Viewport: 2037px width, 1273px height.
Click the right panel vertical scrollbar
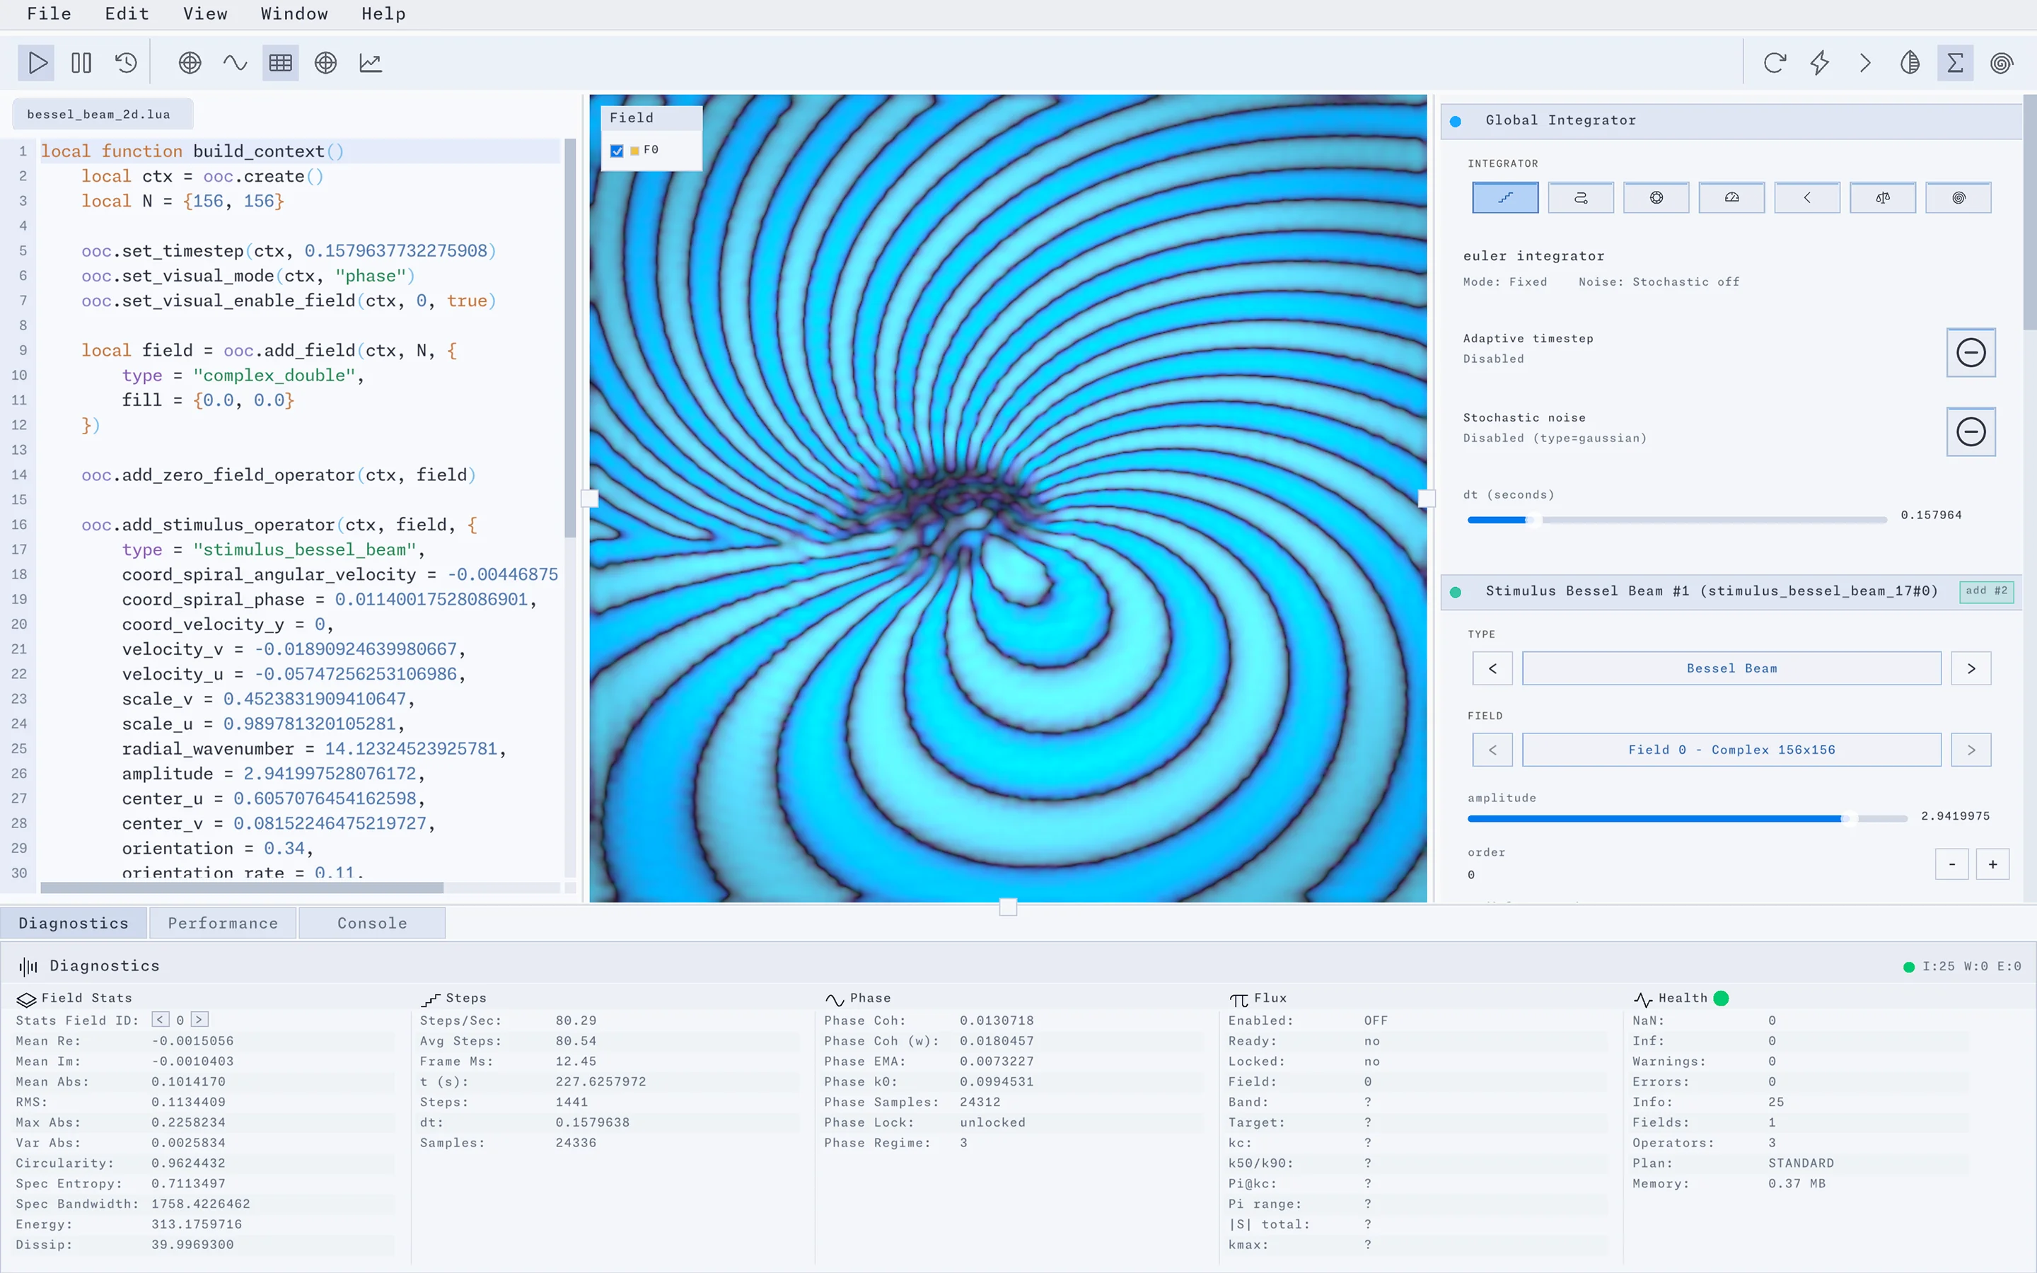pyautogui.click(x=2029, y=211)
